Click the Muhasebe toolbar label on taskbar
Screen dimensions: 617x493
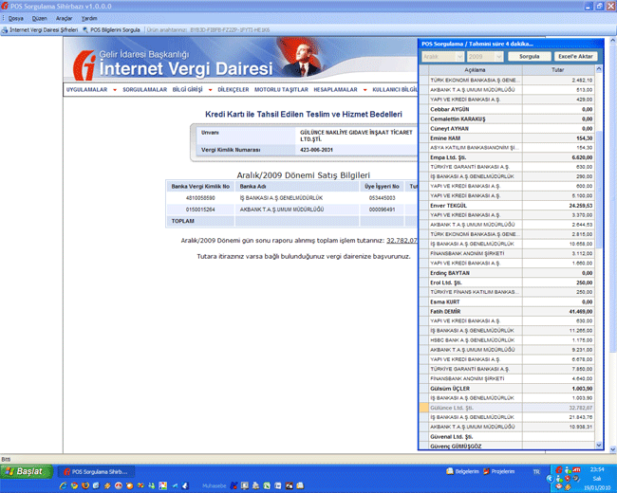tap(215, 486)
